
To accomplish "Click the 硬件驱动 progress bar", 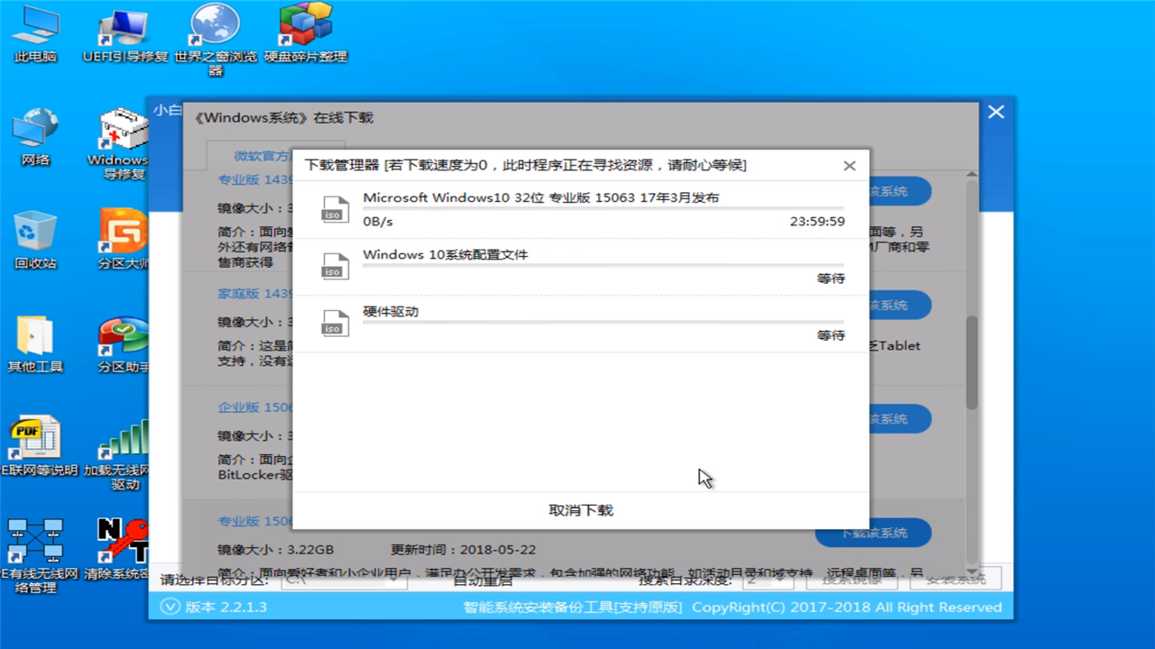I will pyautogui.click(x=603, y=322).
